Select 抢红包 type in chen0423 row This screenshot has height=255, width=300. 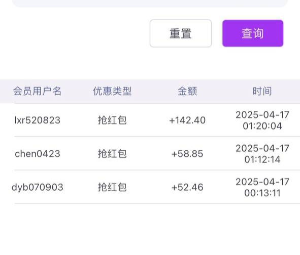[x=112, y=154]
